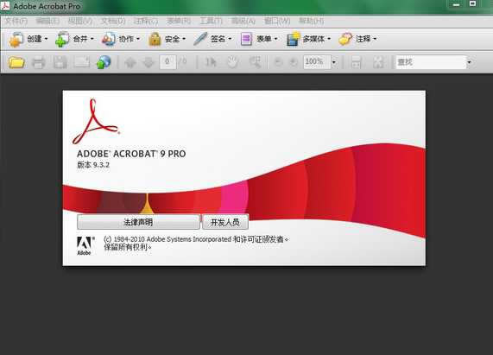Viewport: 493px width, 355px height.
Task: Open the 表单(R) menu
Action: 179,21
